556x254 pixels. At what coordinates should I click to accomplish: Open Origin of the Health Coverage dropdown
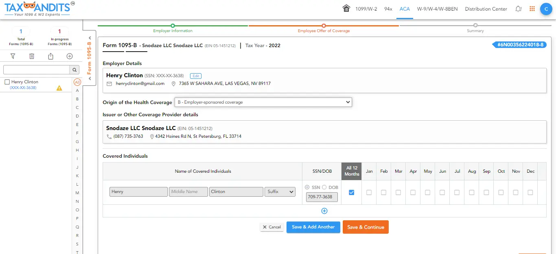pyautogui.click(x=263, y=102)
